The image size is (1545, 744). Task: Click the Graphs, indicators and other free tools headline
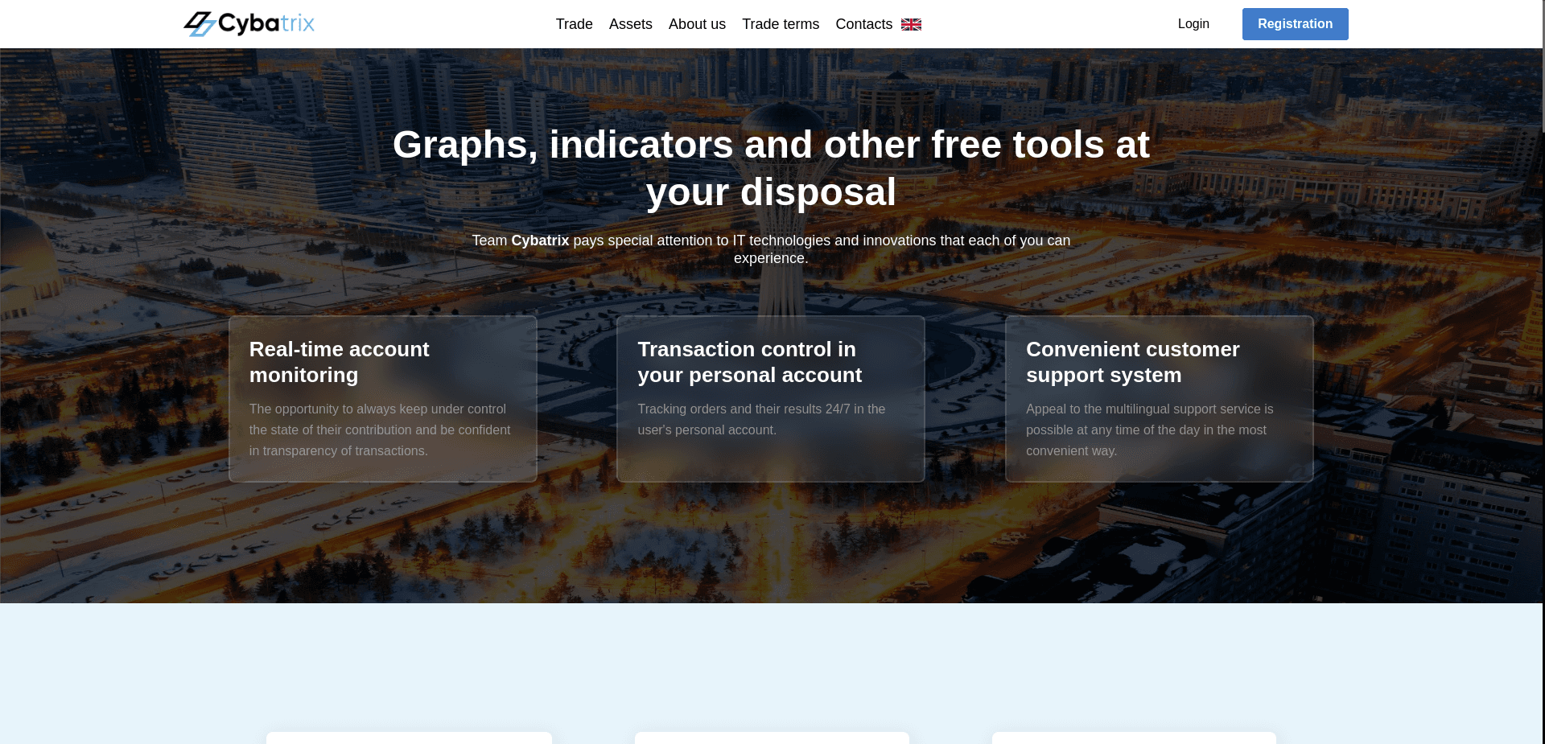click(x=771, y=168)
